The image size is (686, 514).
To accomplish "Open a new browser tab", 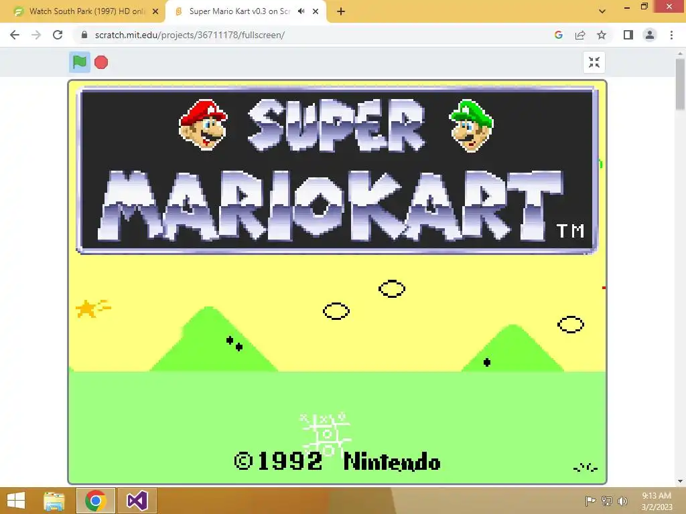I will pos(341,11).
